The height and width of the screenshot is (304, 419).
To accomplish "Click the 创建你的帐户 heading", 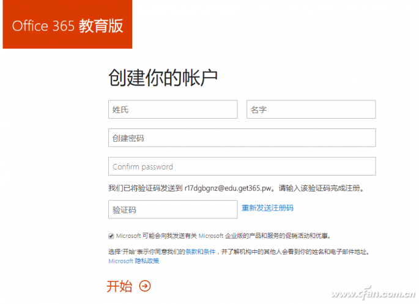I will [x=163, y=78].
